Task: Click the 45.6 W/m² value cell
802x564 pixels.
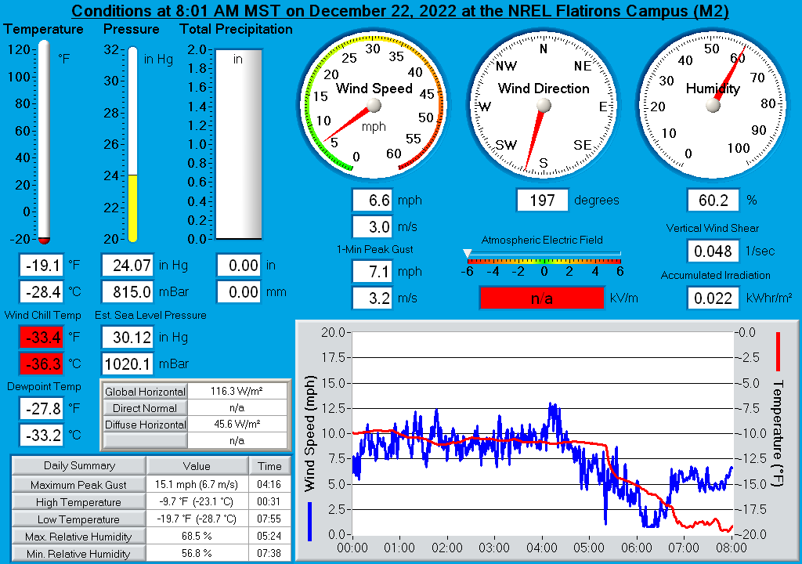Action: click(237, 425)
